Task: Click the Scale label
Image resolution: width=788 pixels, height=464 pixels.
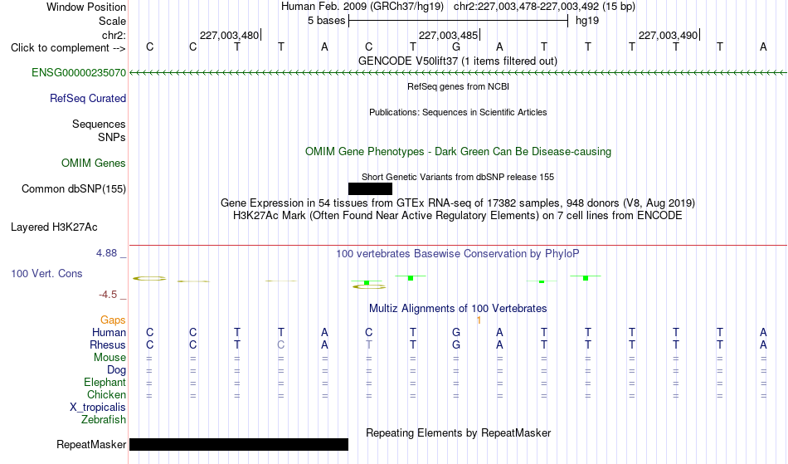Action: coord(112,21)
